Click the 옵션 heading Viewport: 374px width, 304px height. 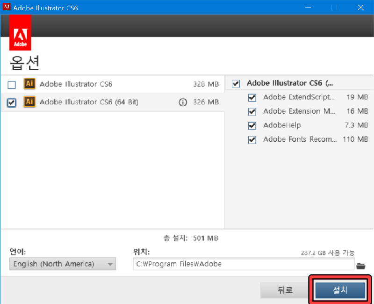25,63
